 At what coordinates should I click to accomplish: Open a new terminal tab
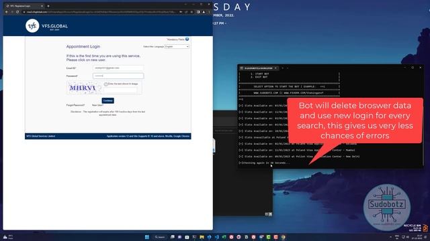(x=282, y=68)
